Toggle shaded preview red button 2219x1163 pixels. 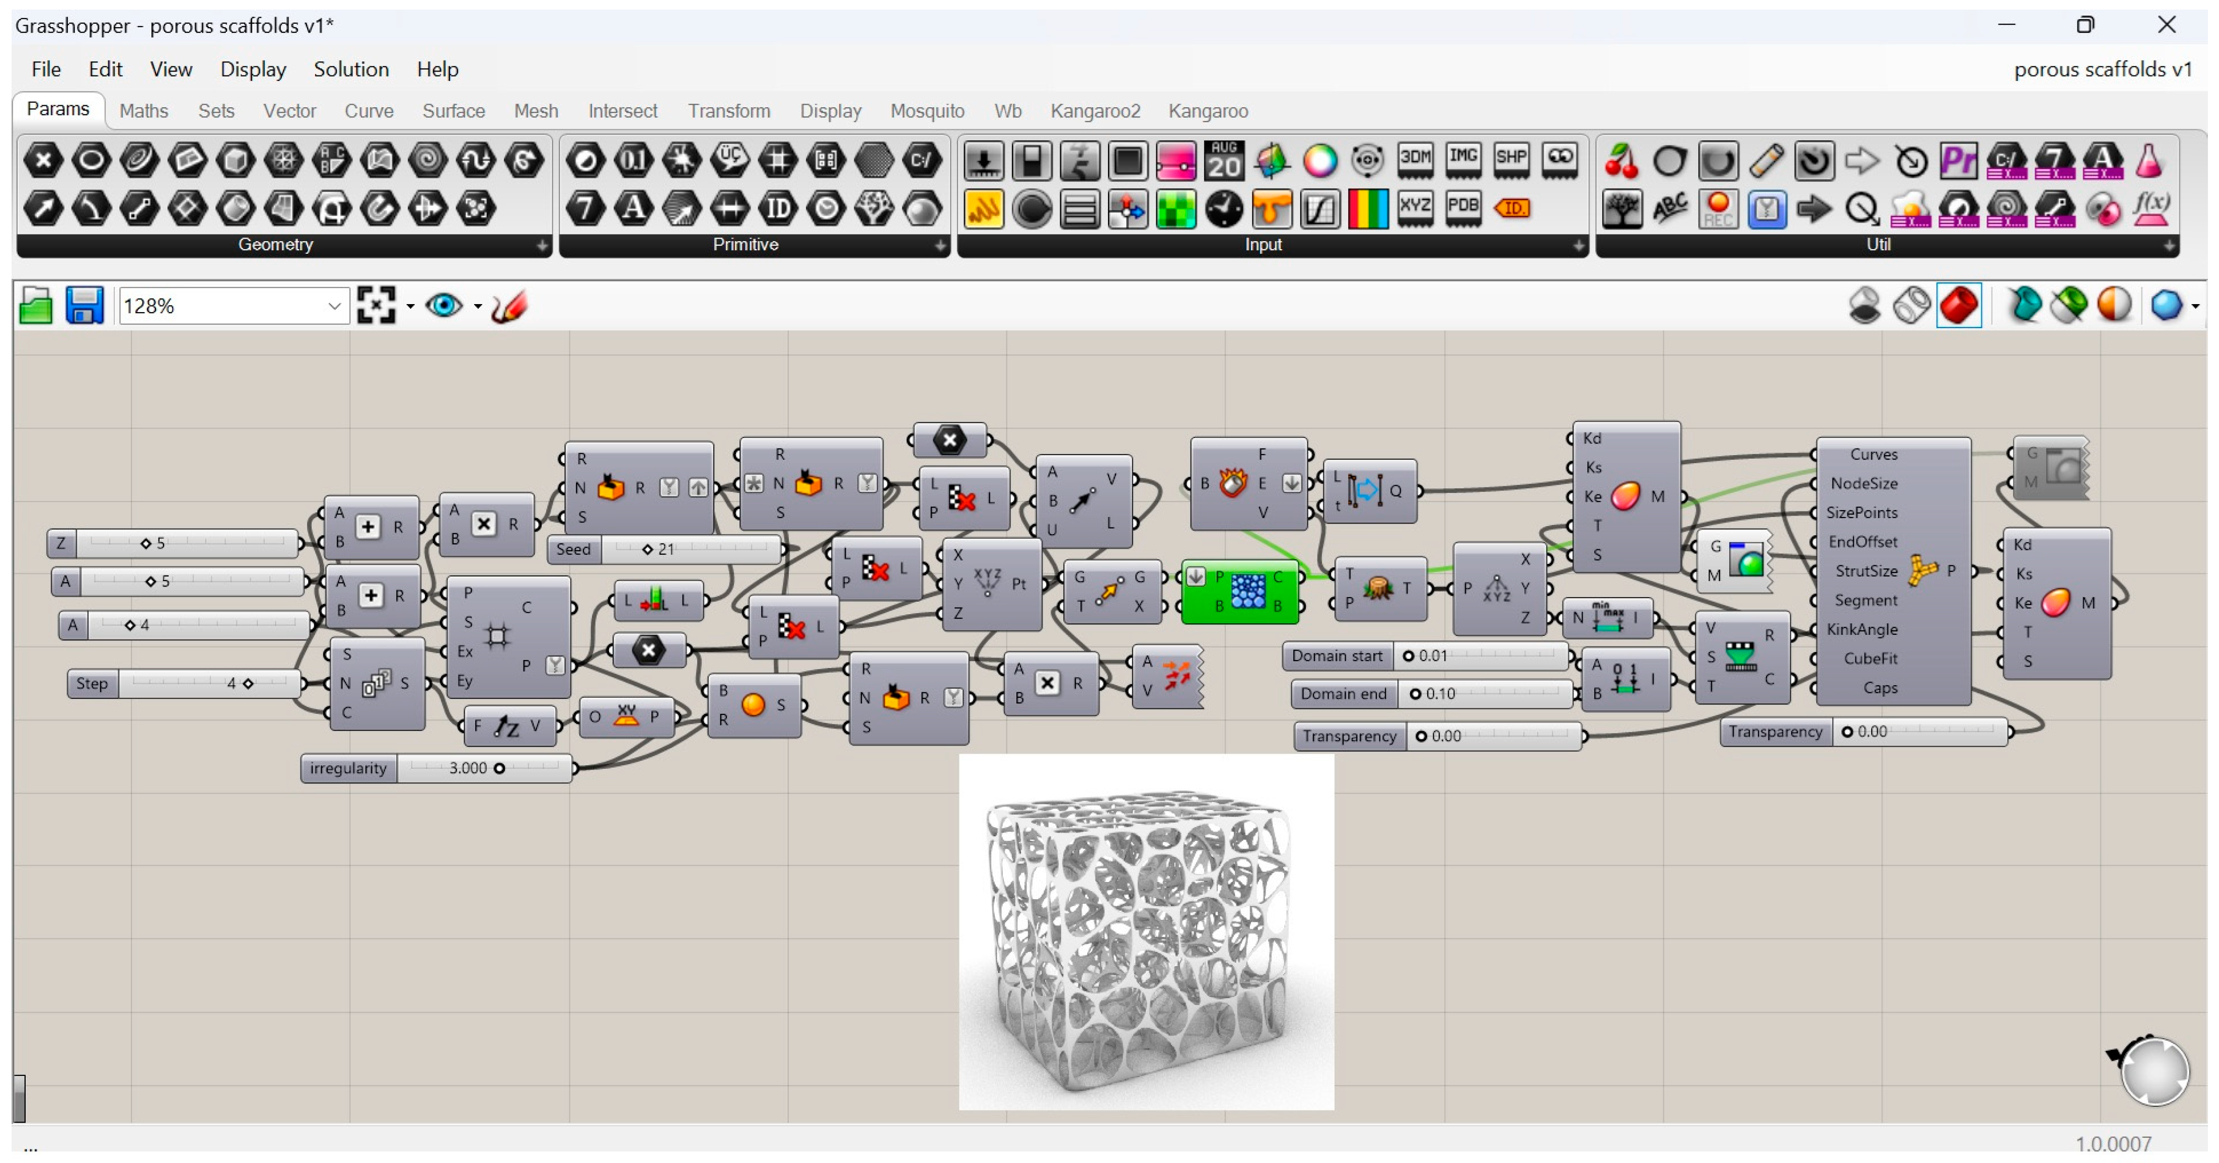point(1959,306)
